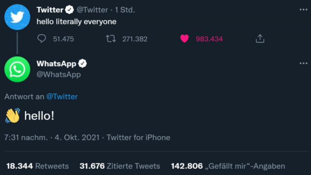Click the @WhatsApp handle
Viewport: 311px width, 175px height.
point(59,74)
